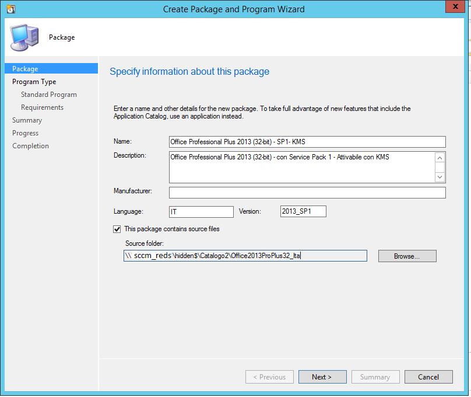Click the Summary button at the bottom
Image resolution: width=471 pixels, height=397 pixels.
click(375, 377)
